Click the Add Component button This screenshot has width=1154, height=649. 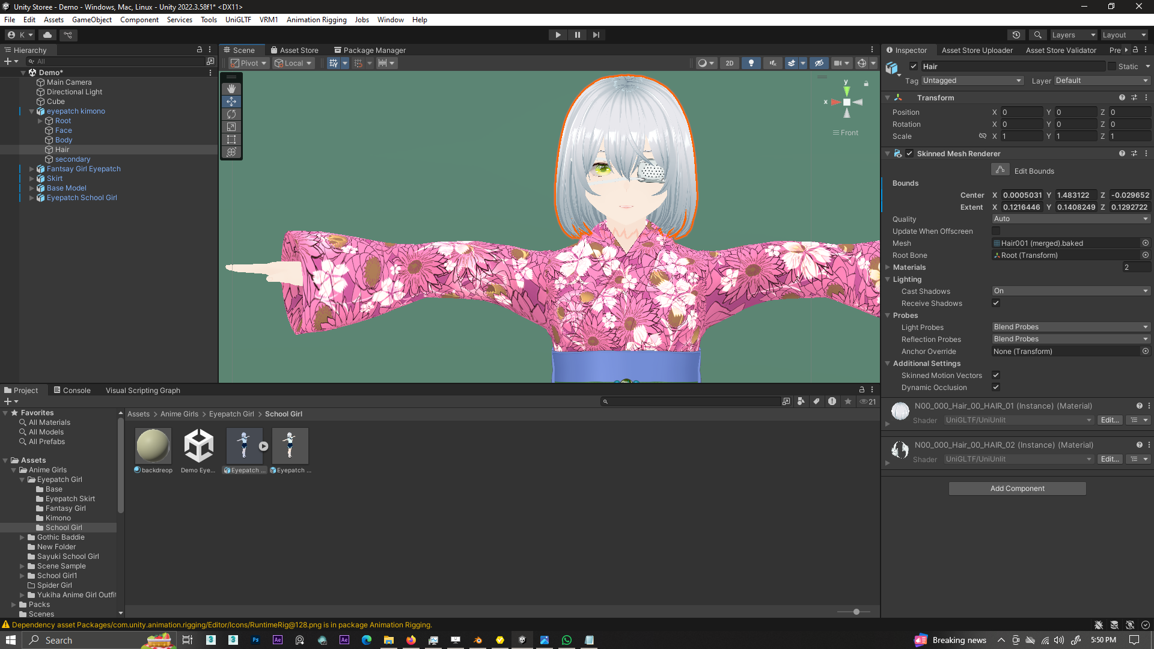(x=1017, y=489)
